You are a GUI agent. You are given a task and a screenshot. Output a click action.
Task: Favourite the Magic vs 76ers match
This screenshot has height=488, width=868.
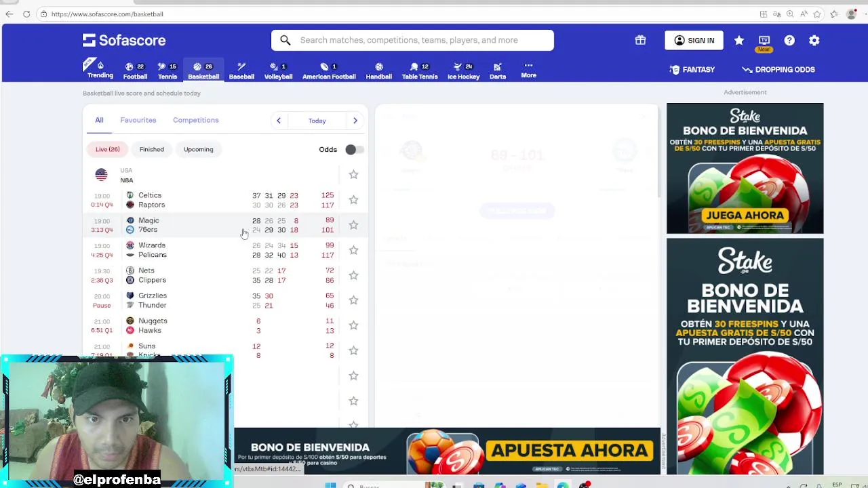[353, 225]
